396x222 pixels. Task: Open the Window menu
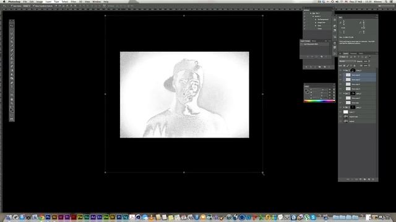97,1
